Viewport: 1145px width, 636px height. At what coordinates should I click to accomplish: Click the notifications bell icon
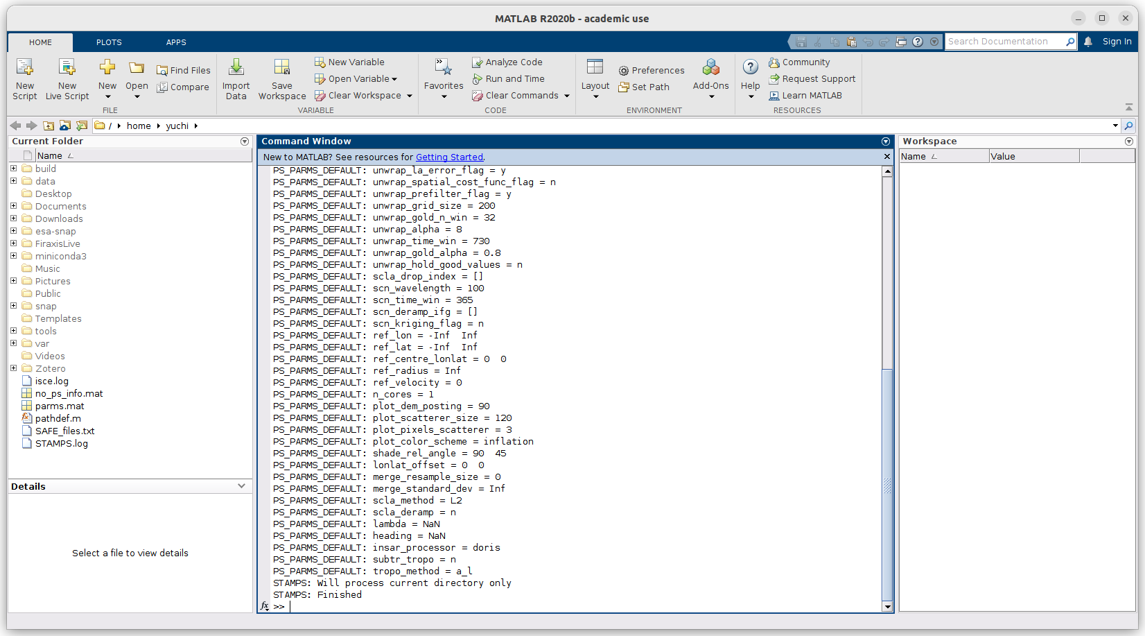tap(1088, 42)
